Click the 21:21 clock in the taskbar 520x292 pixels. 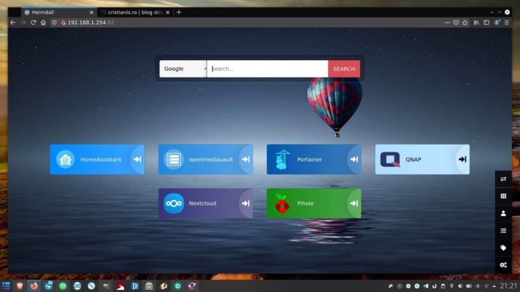(x=508, y=286)
